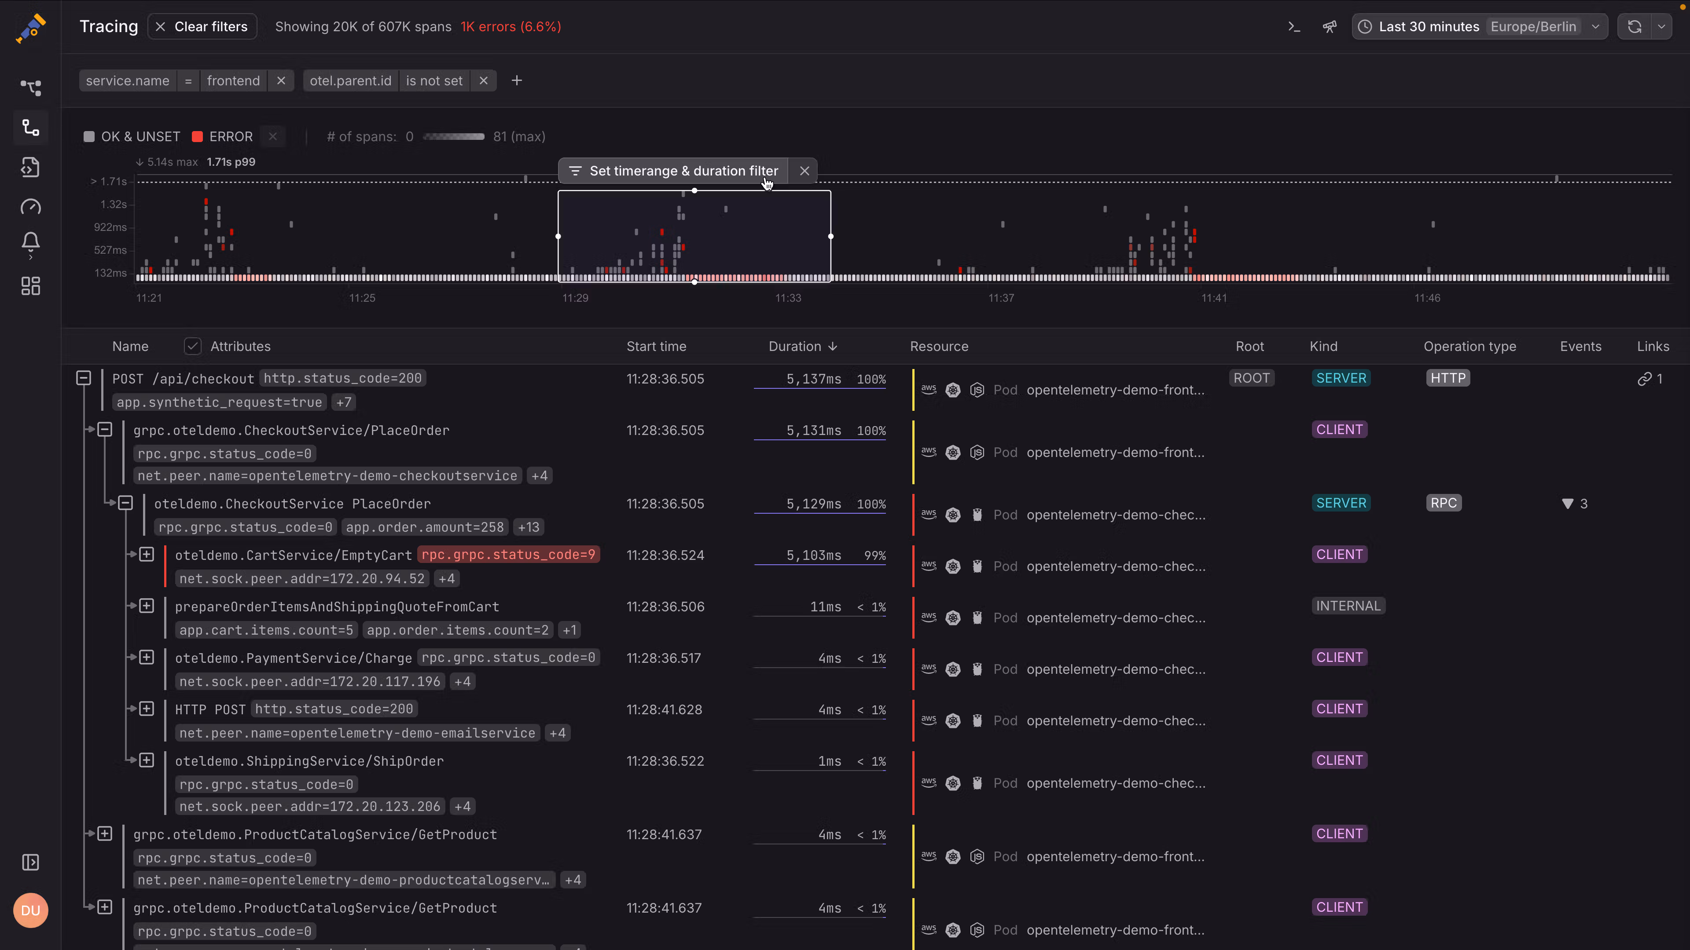
Task: Open the dashboards gauge icon in the sidebar
Action: [30, 207]
